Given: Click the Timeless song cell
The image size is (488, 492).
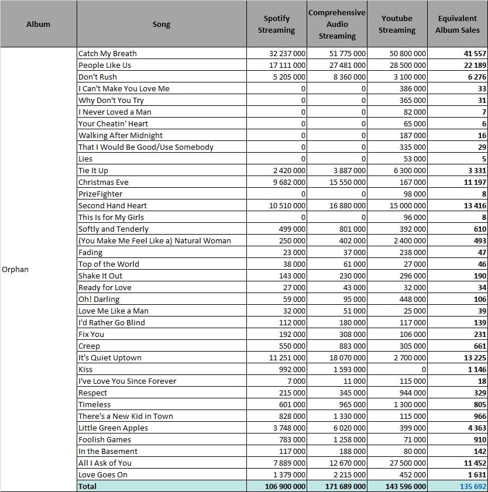Looking at the screenshot, I should pyautogui.click(x=161, y=404).
